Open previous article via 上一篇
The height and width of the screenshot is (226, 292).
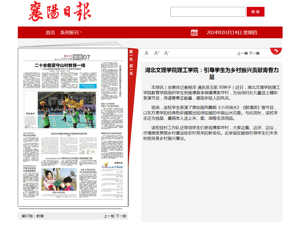(243, 53)
